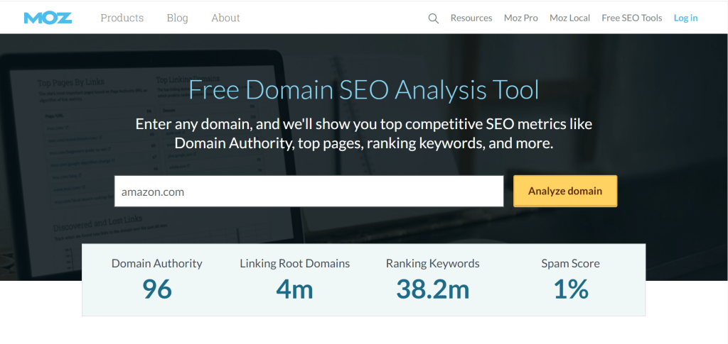The height and width of the screenshot is (344, 728).
Task: Open search with the magnifier icon
Action: [x=433, y=18]
